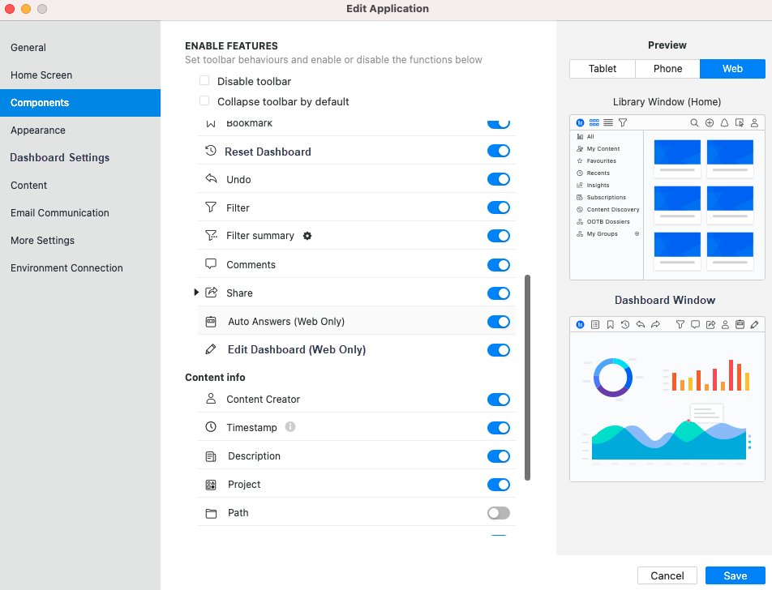Click the features list vertical scrollbar

tap(528, 377)
